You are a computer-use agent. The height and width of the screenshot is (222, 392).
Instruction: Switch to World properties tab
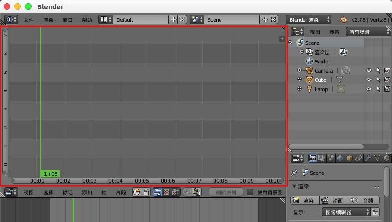(340, 158)
